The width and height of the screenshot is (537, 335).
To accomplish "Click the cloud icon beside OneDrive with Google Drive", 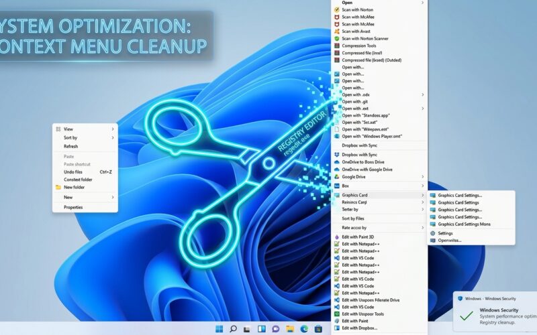I will point(337,170).
